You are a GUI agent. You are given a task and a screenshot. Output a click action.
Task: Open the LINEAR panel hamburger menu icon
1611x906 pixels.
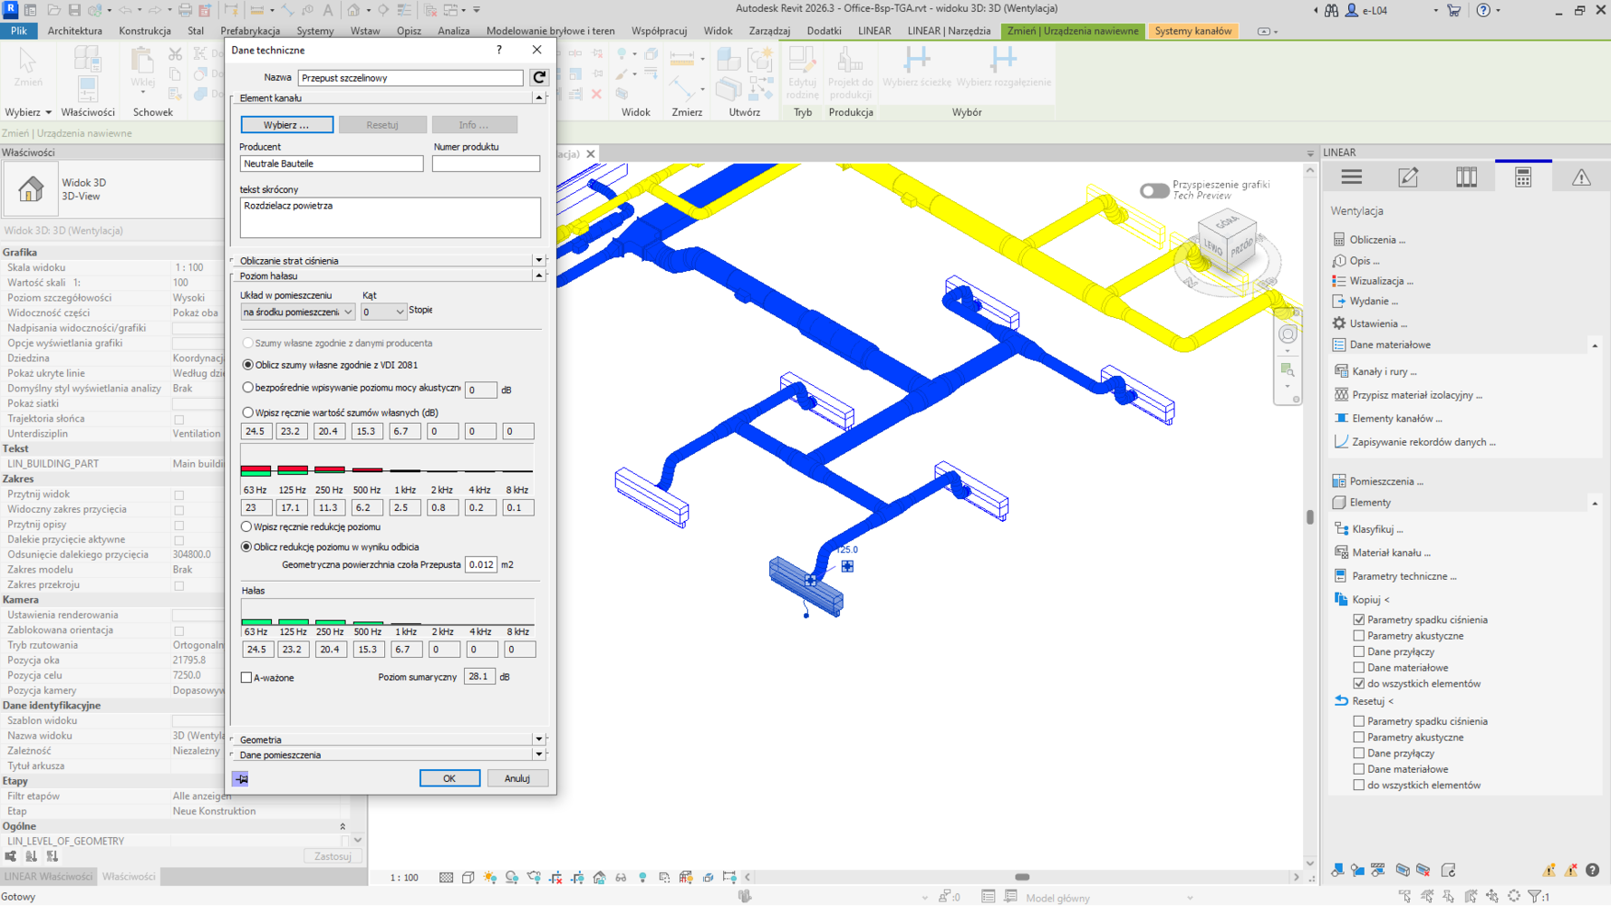1351,178
